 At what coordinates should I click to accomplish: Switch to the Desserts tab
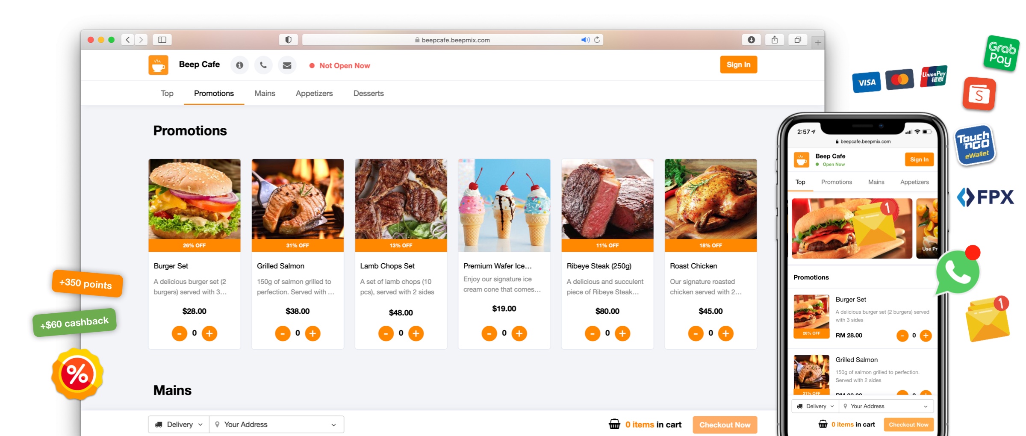(368, 93)
